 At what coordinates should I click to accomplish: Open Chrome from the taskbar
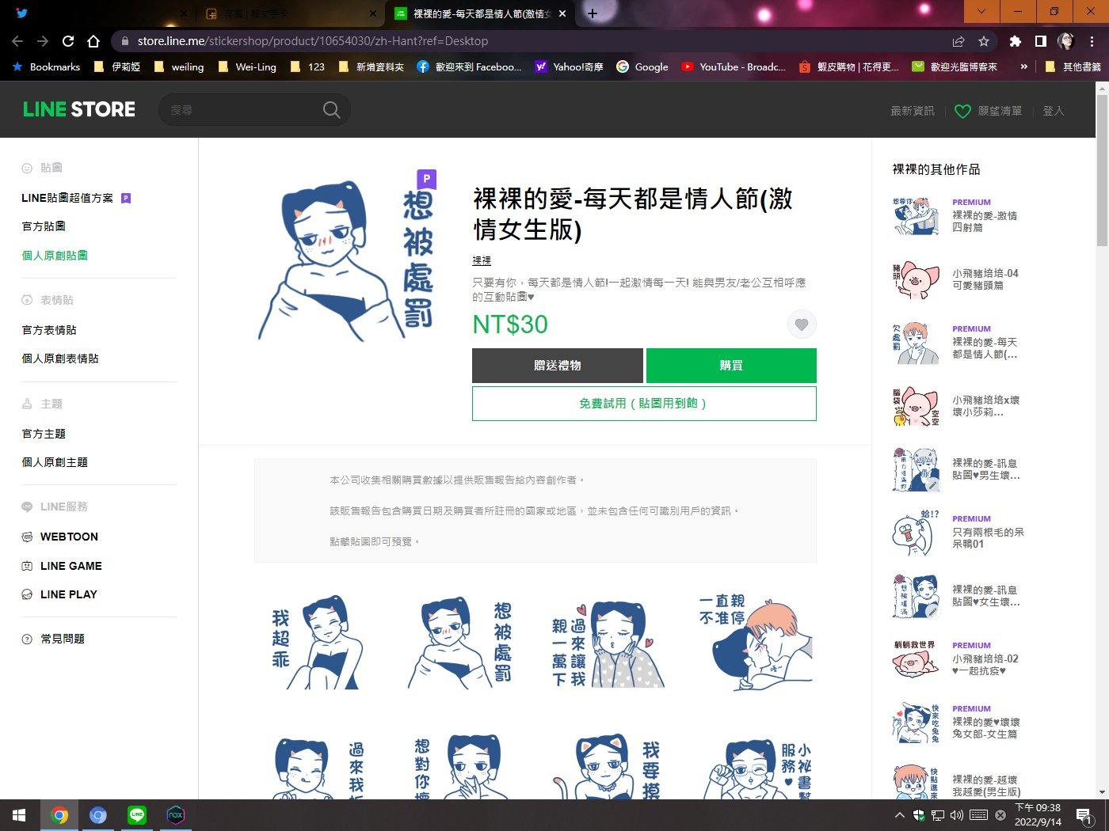pos(59,815)
